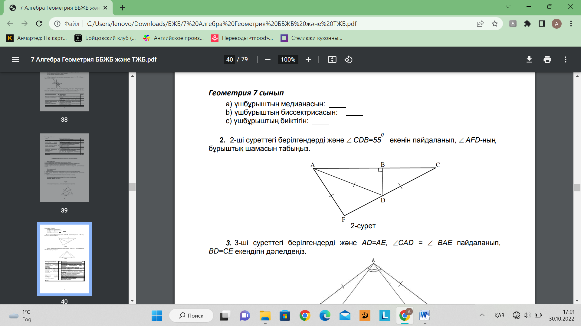Open the Mail app from the taskbar
The width and height of the screenshot is (581, 326).
point(345,315)
